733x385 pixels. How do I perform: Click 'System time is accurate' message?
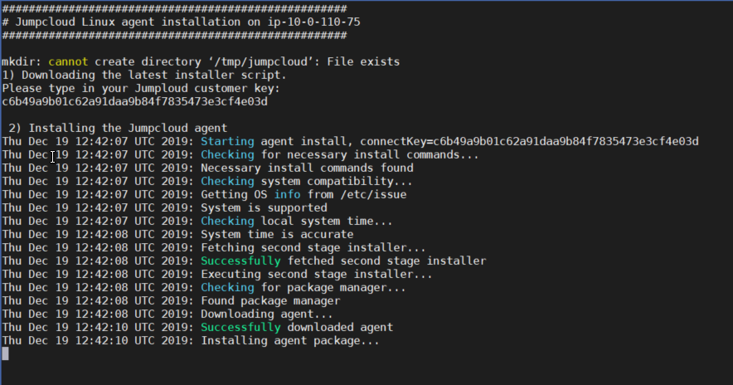(277, 234)
